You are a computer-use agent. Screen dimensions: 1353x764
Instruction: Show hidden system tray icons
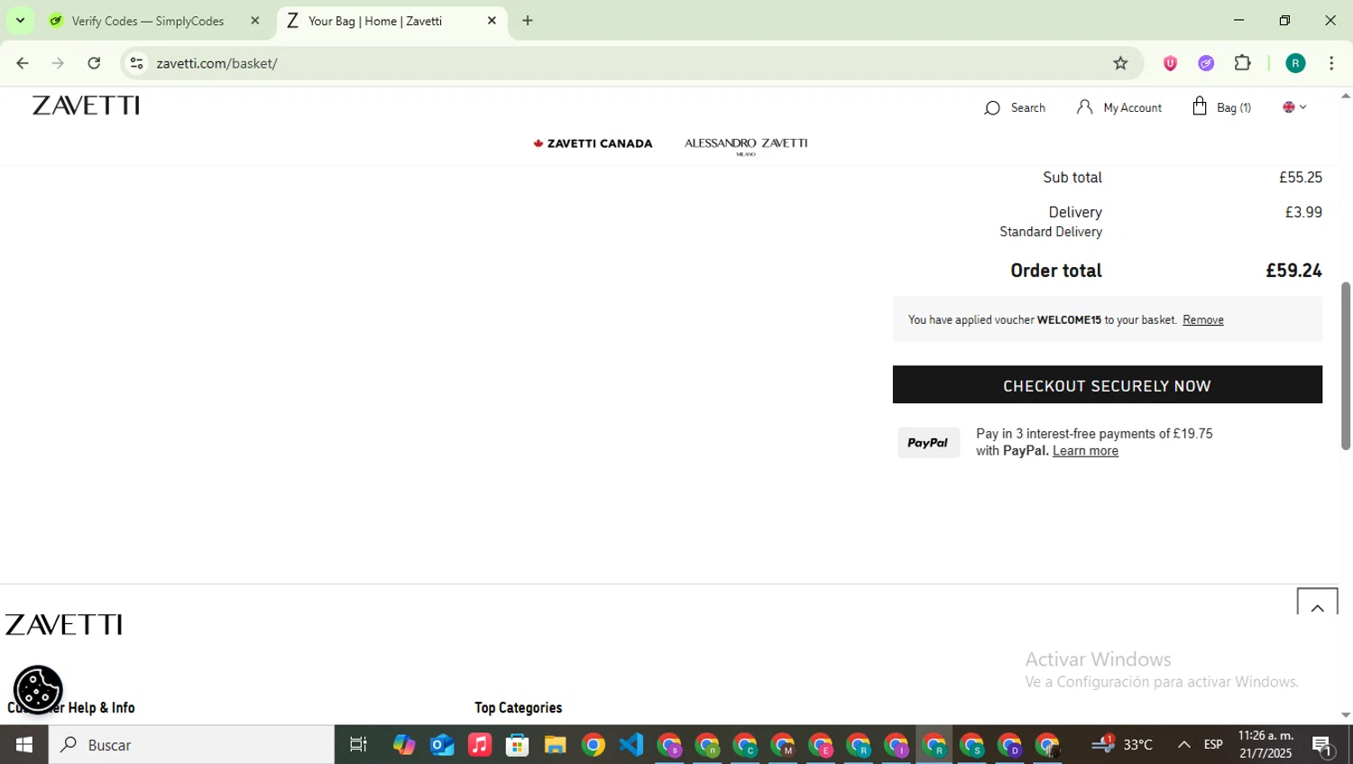1183,744
